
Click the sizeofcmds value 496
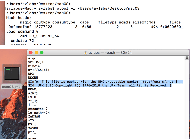pos(154,27)
